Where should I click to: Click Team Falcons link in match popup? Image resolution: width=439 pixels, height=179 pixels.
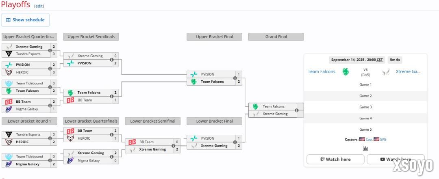[322, 71]
